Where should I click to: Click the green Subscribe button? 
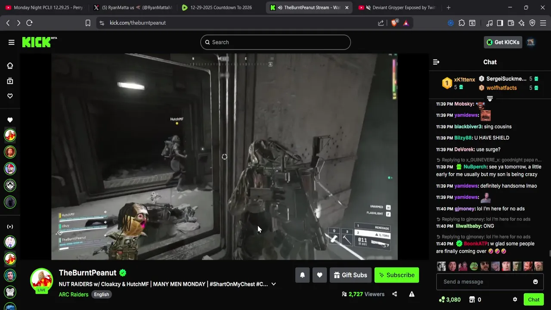396,275
